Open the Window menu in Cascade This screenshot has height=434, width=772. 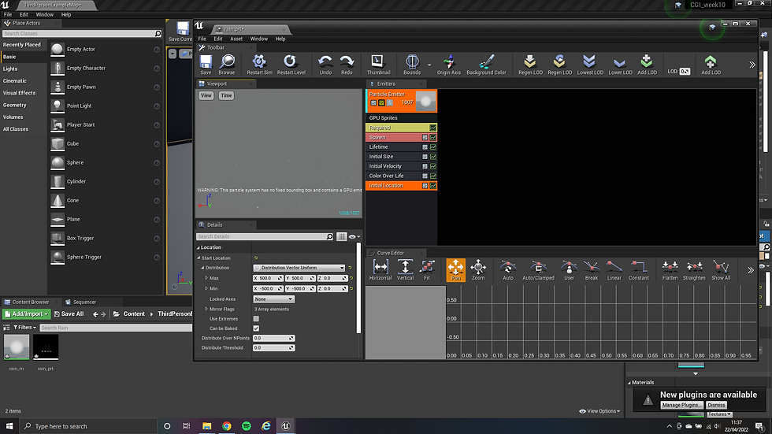click(259, 39)
